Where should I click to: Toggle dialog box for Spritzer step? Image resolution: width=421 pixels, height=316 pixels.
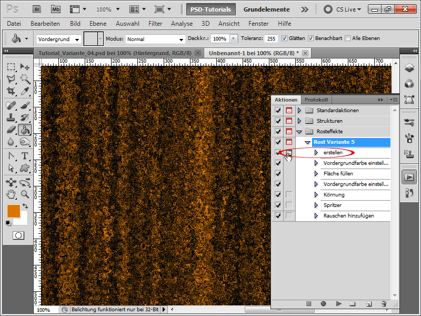[289, 205]
